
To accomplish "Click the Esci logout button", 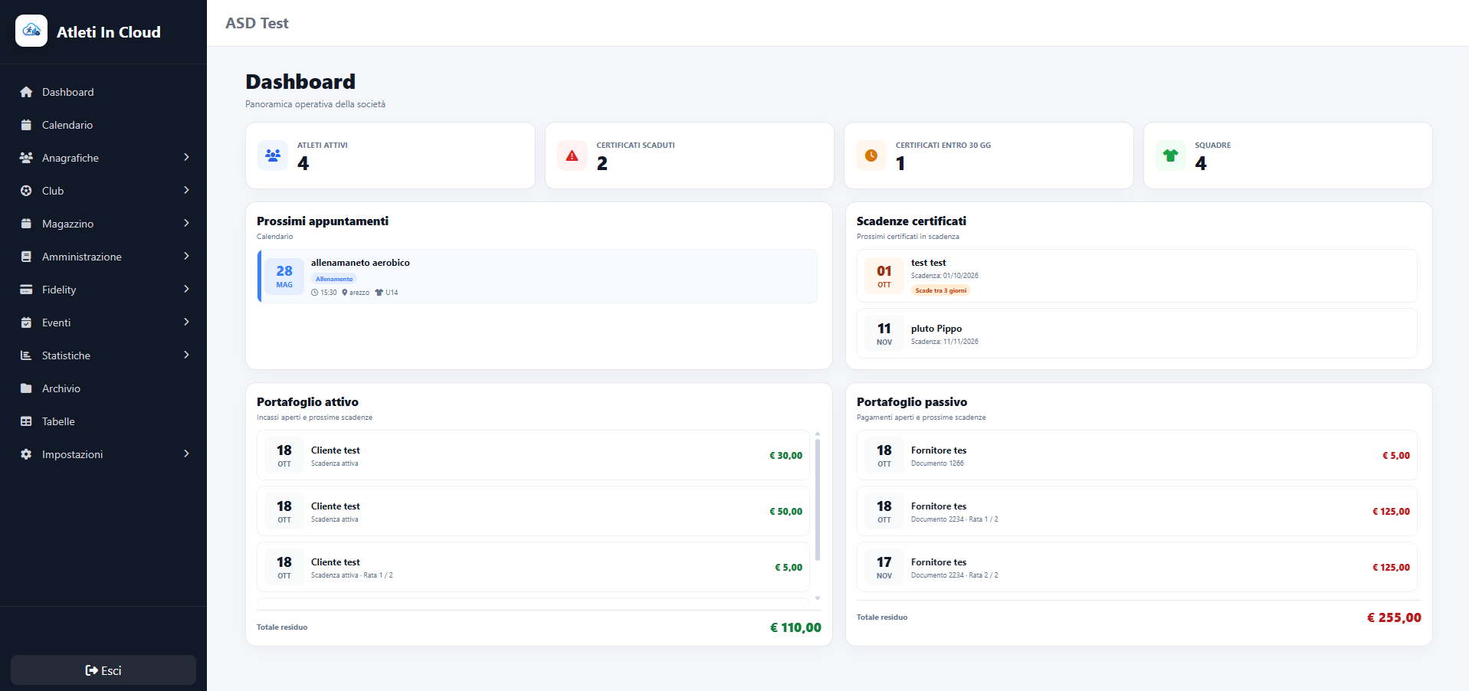I will point(103,670).
